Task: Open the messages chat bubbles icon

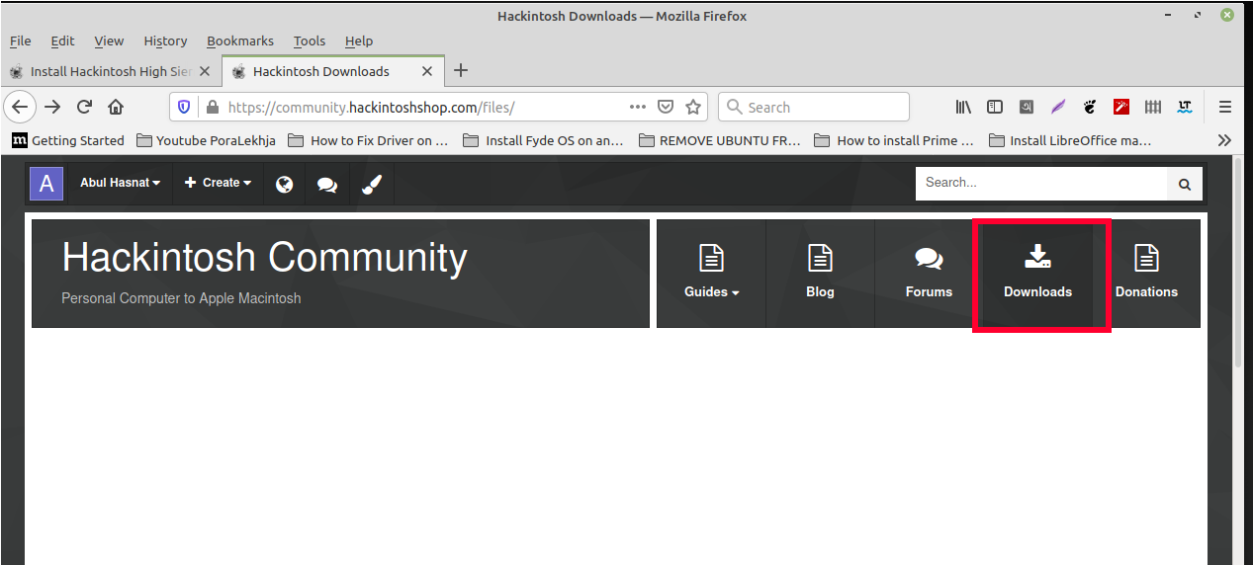Action: 327,184
